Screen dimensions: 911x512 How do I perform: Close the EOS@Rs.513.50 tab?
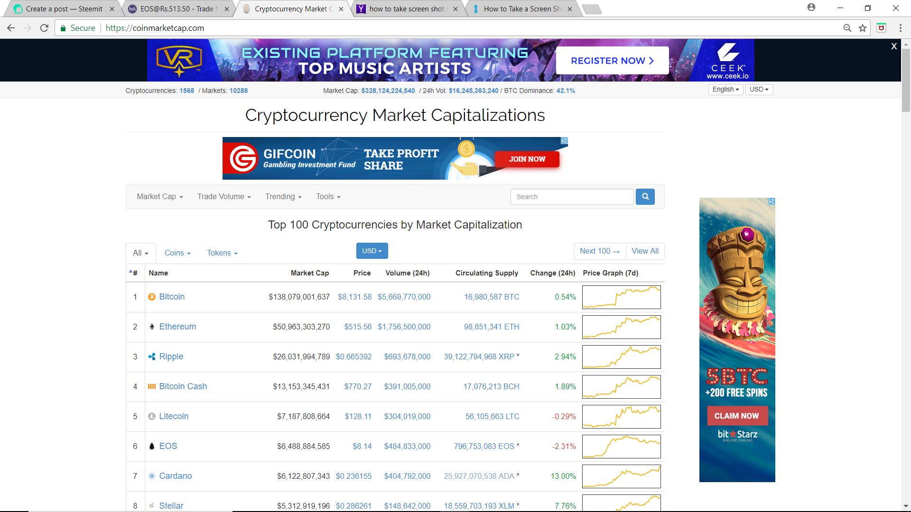pos(227,9)
